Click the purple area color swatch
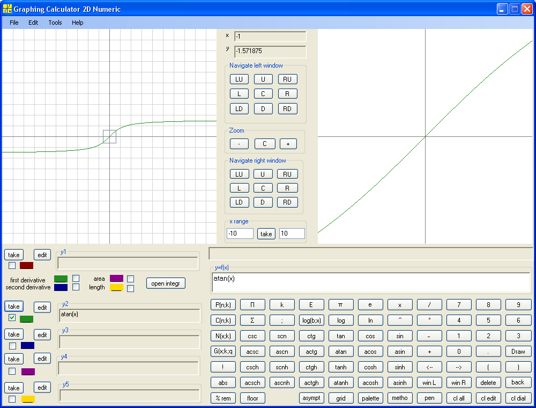The height and width of the screenshot is (408, 536). (x=116, y=278)
